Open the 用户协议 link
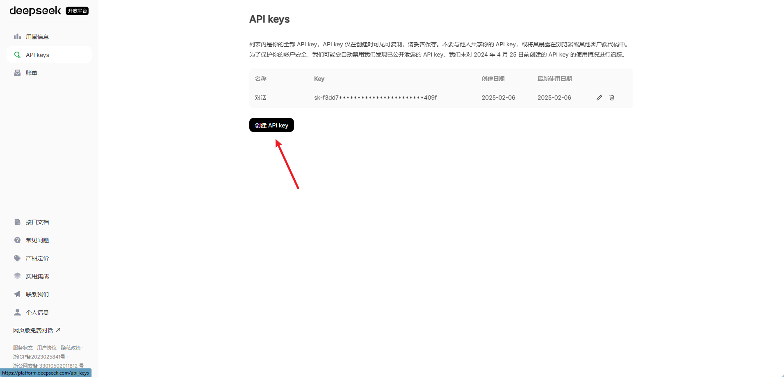This screenshot has width=784, height=377. [47, 348]
